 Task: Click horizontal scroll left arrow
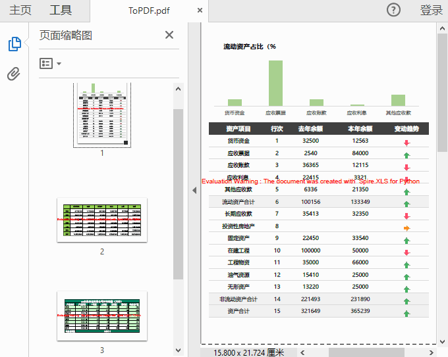point(302,352)
